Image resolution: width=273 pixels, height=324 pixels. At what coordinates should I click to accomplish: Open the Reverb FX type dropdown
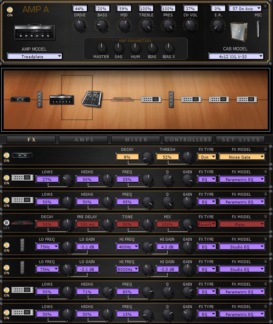(x=207, y=225)
